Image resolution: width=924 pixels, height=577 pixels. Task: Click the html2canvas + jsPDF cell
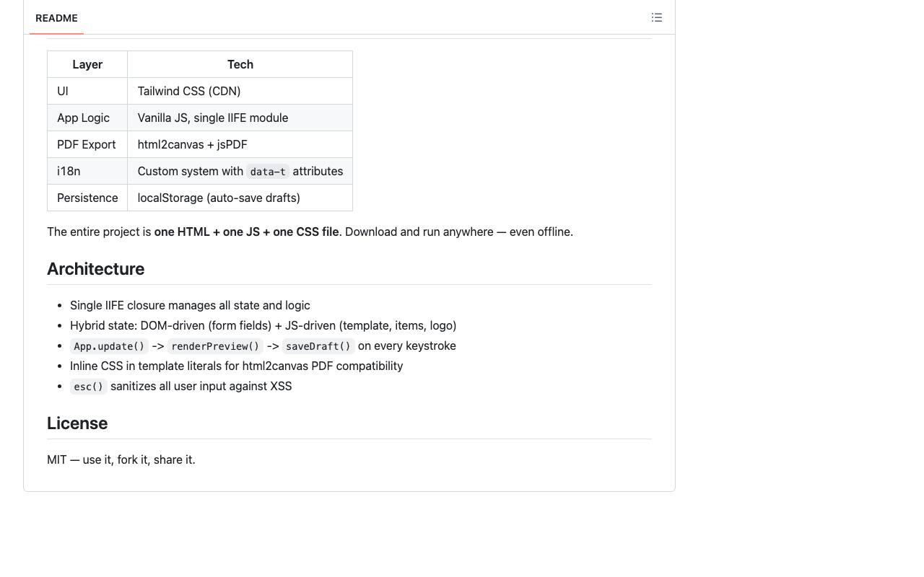[240, 144]
